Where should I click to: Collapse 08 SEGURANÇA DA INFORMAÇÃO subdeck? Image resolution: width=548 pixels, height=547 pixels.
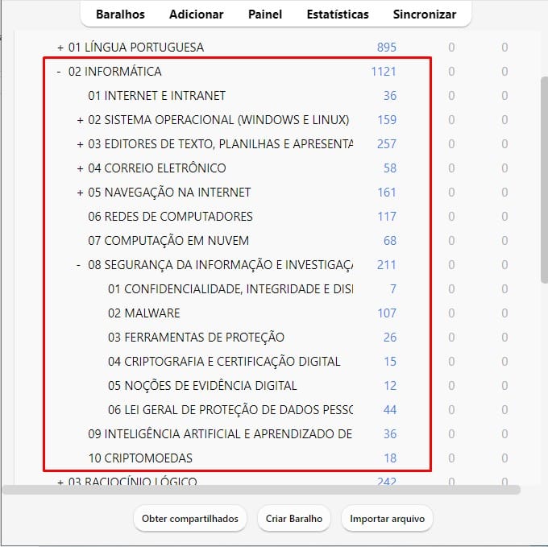(79, 265)
